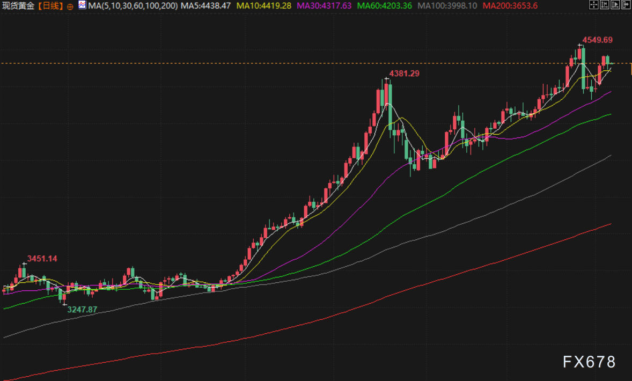Screen dimensions: 632x381
Task: Click the FX678 watermark logo
Action: [x=589, y=362]
